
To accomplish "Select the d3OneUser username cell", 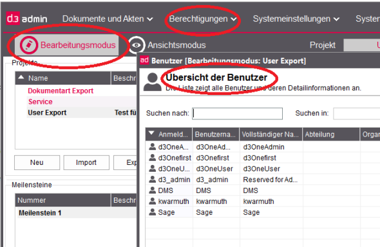I will pyautogui.click(x=214, y=169).
